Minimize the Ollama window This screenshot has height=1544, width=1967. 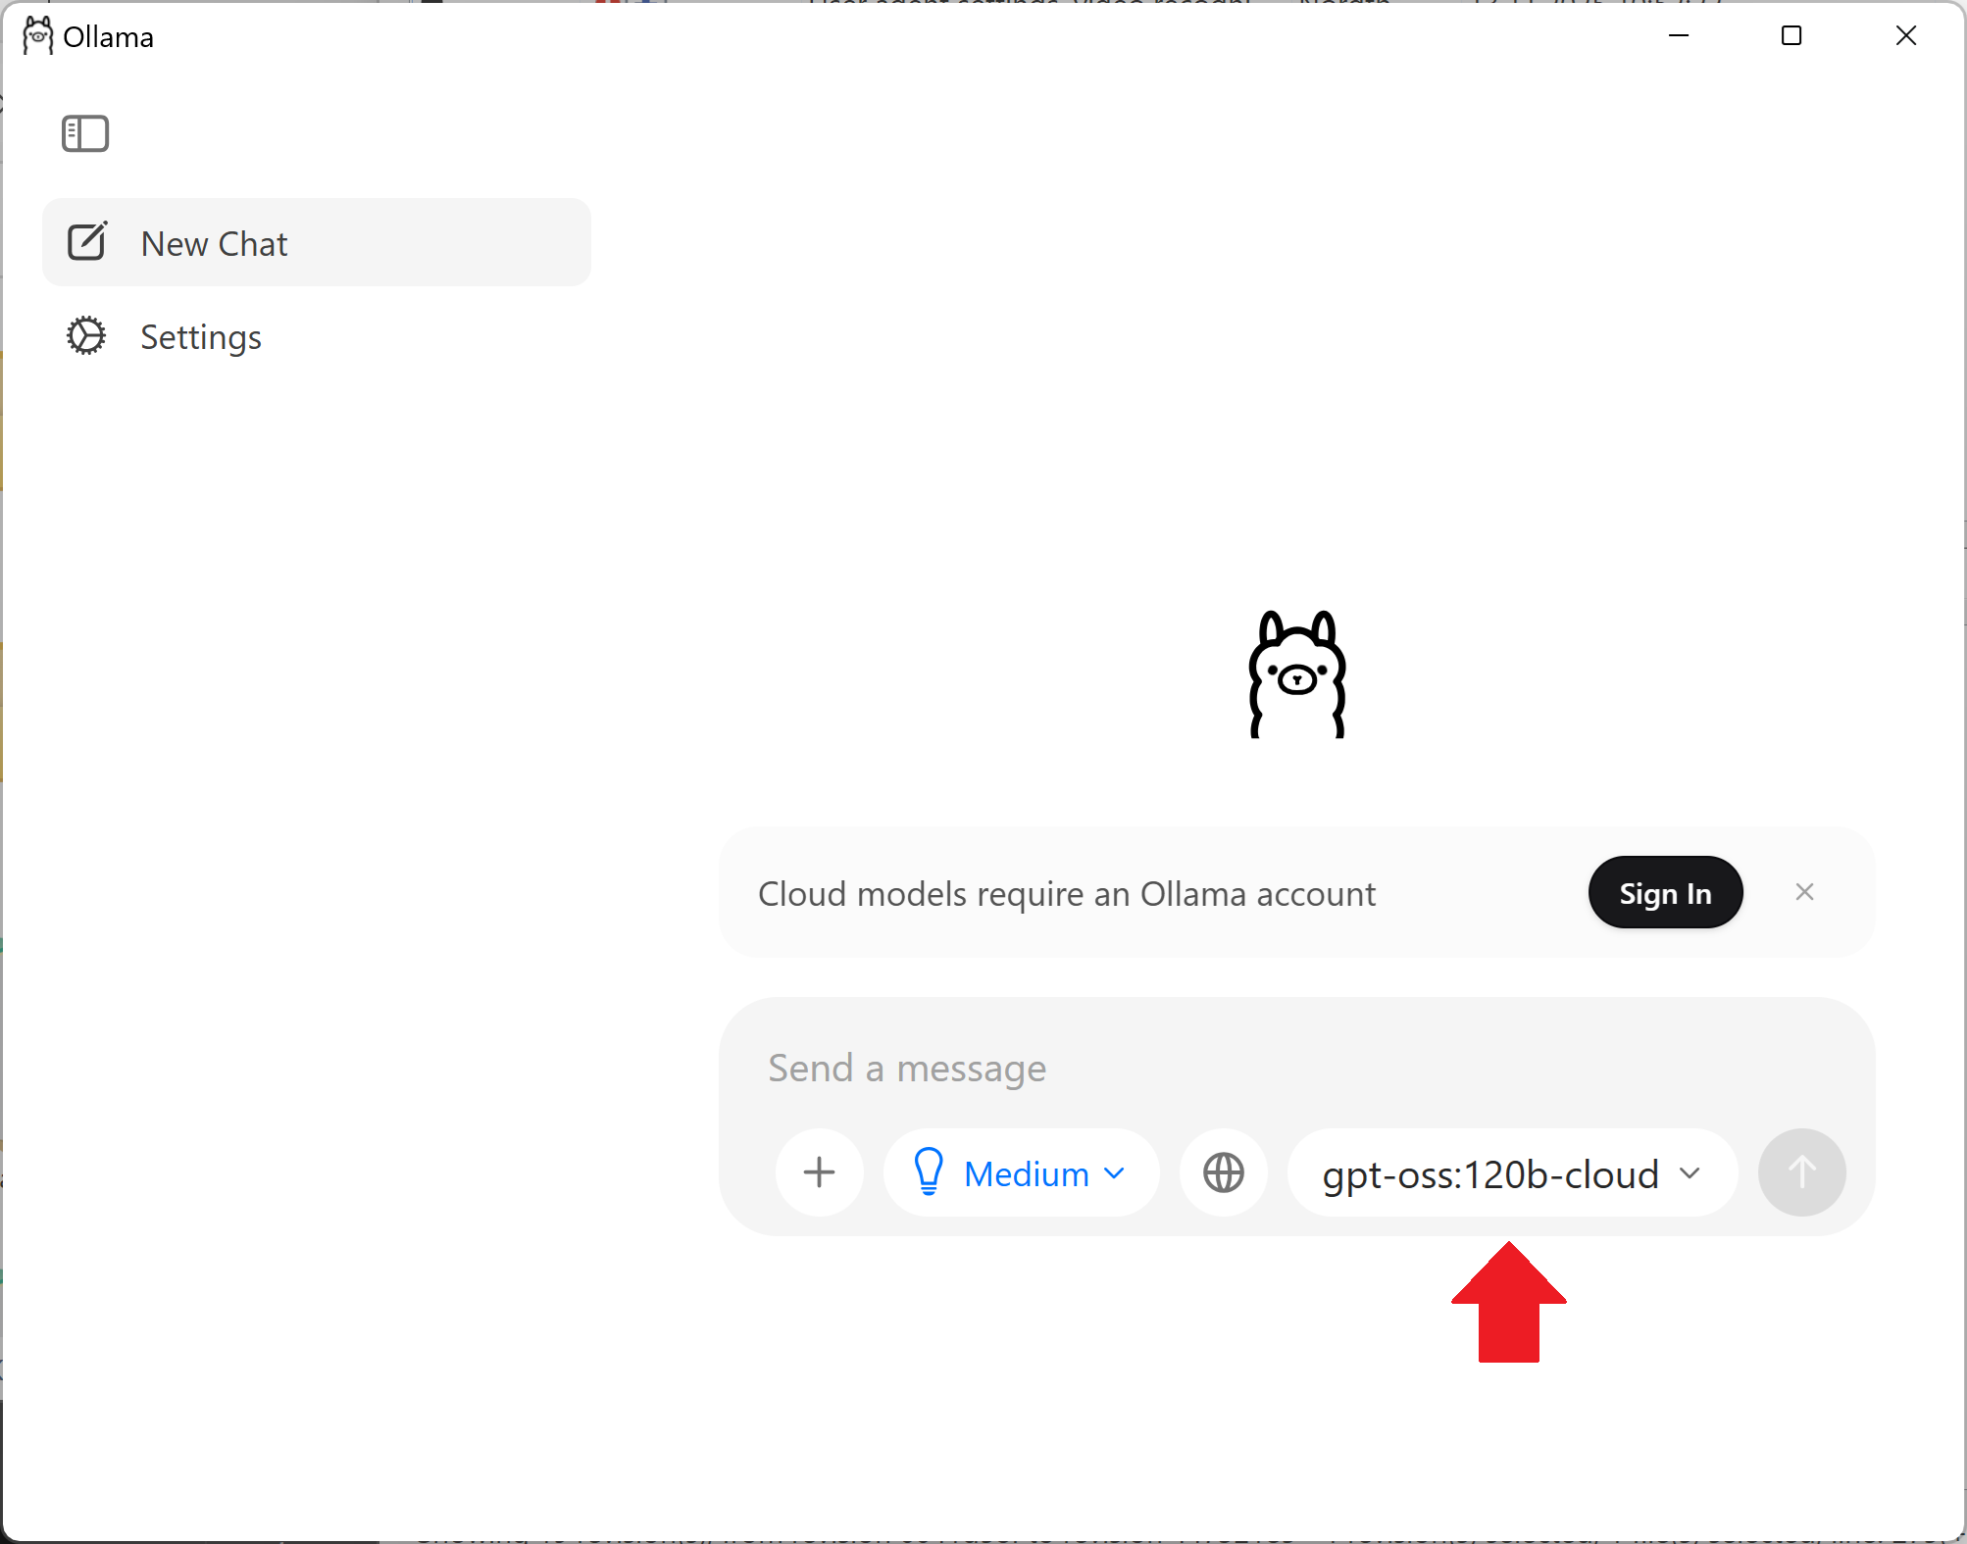click(1679, 36)
